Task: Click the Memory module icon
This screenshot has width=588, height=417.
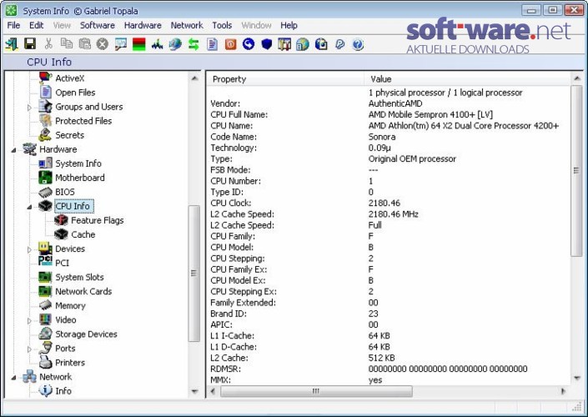Action: [45, 305]
